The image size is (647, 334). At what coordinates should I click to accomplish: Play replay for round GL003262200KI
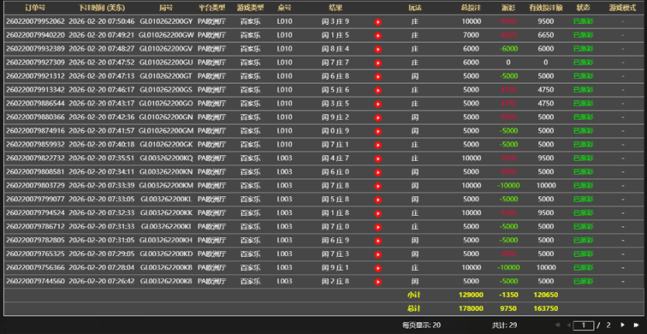(378, 227)
